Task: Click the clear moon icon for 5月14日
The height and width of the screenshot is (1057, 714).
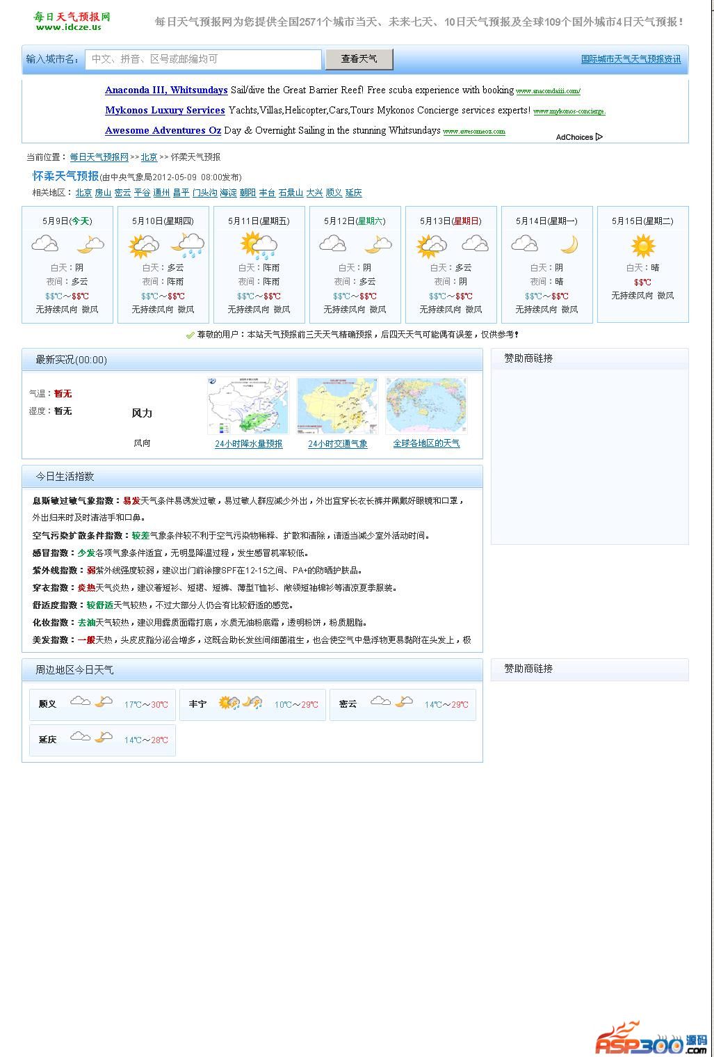Action: 569,244
